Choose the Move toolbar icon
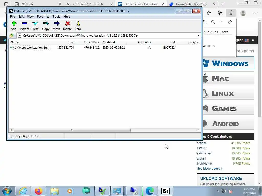Viewport: 262px width, 196px height. tap(57, 26)
